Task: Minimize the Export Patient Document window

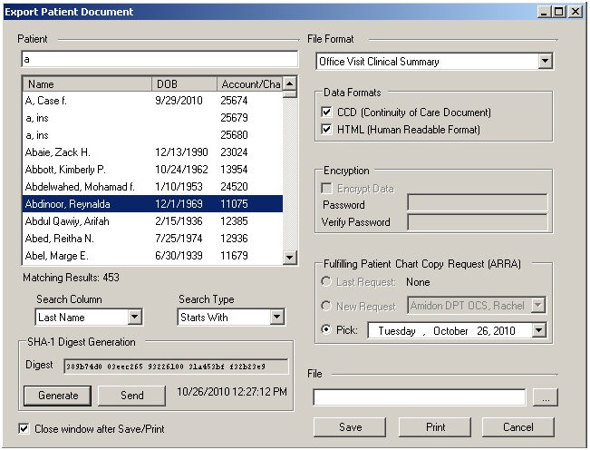Action: (x=544, y=12)
